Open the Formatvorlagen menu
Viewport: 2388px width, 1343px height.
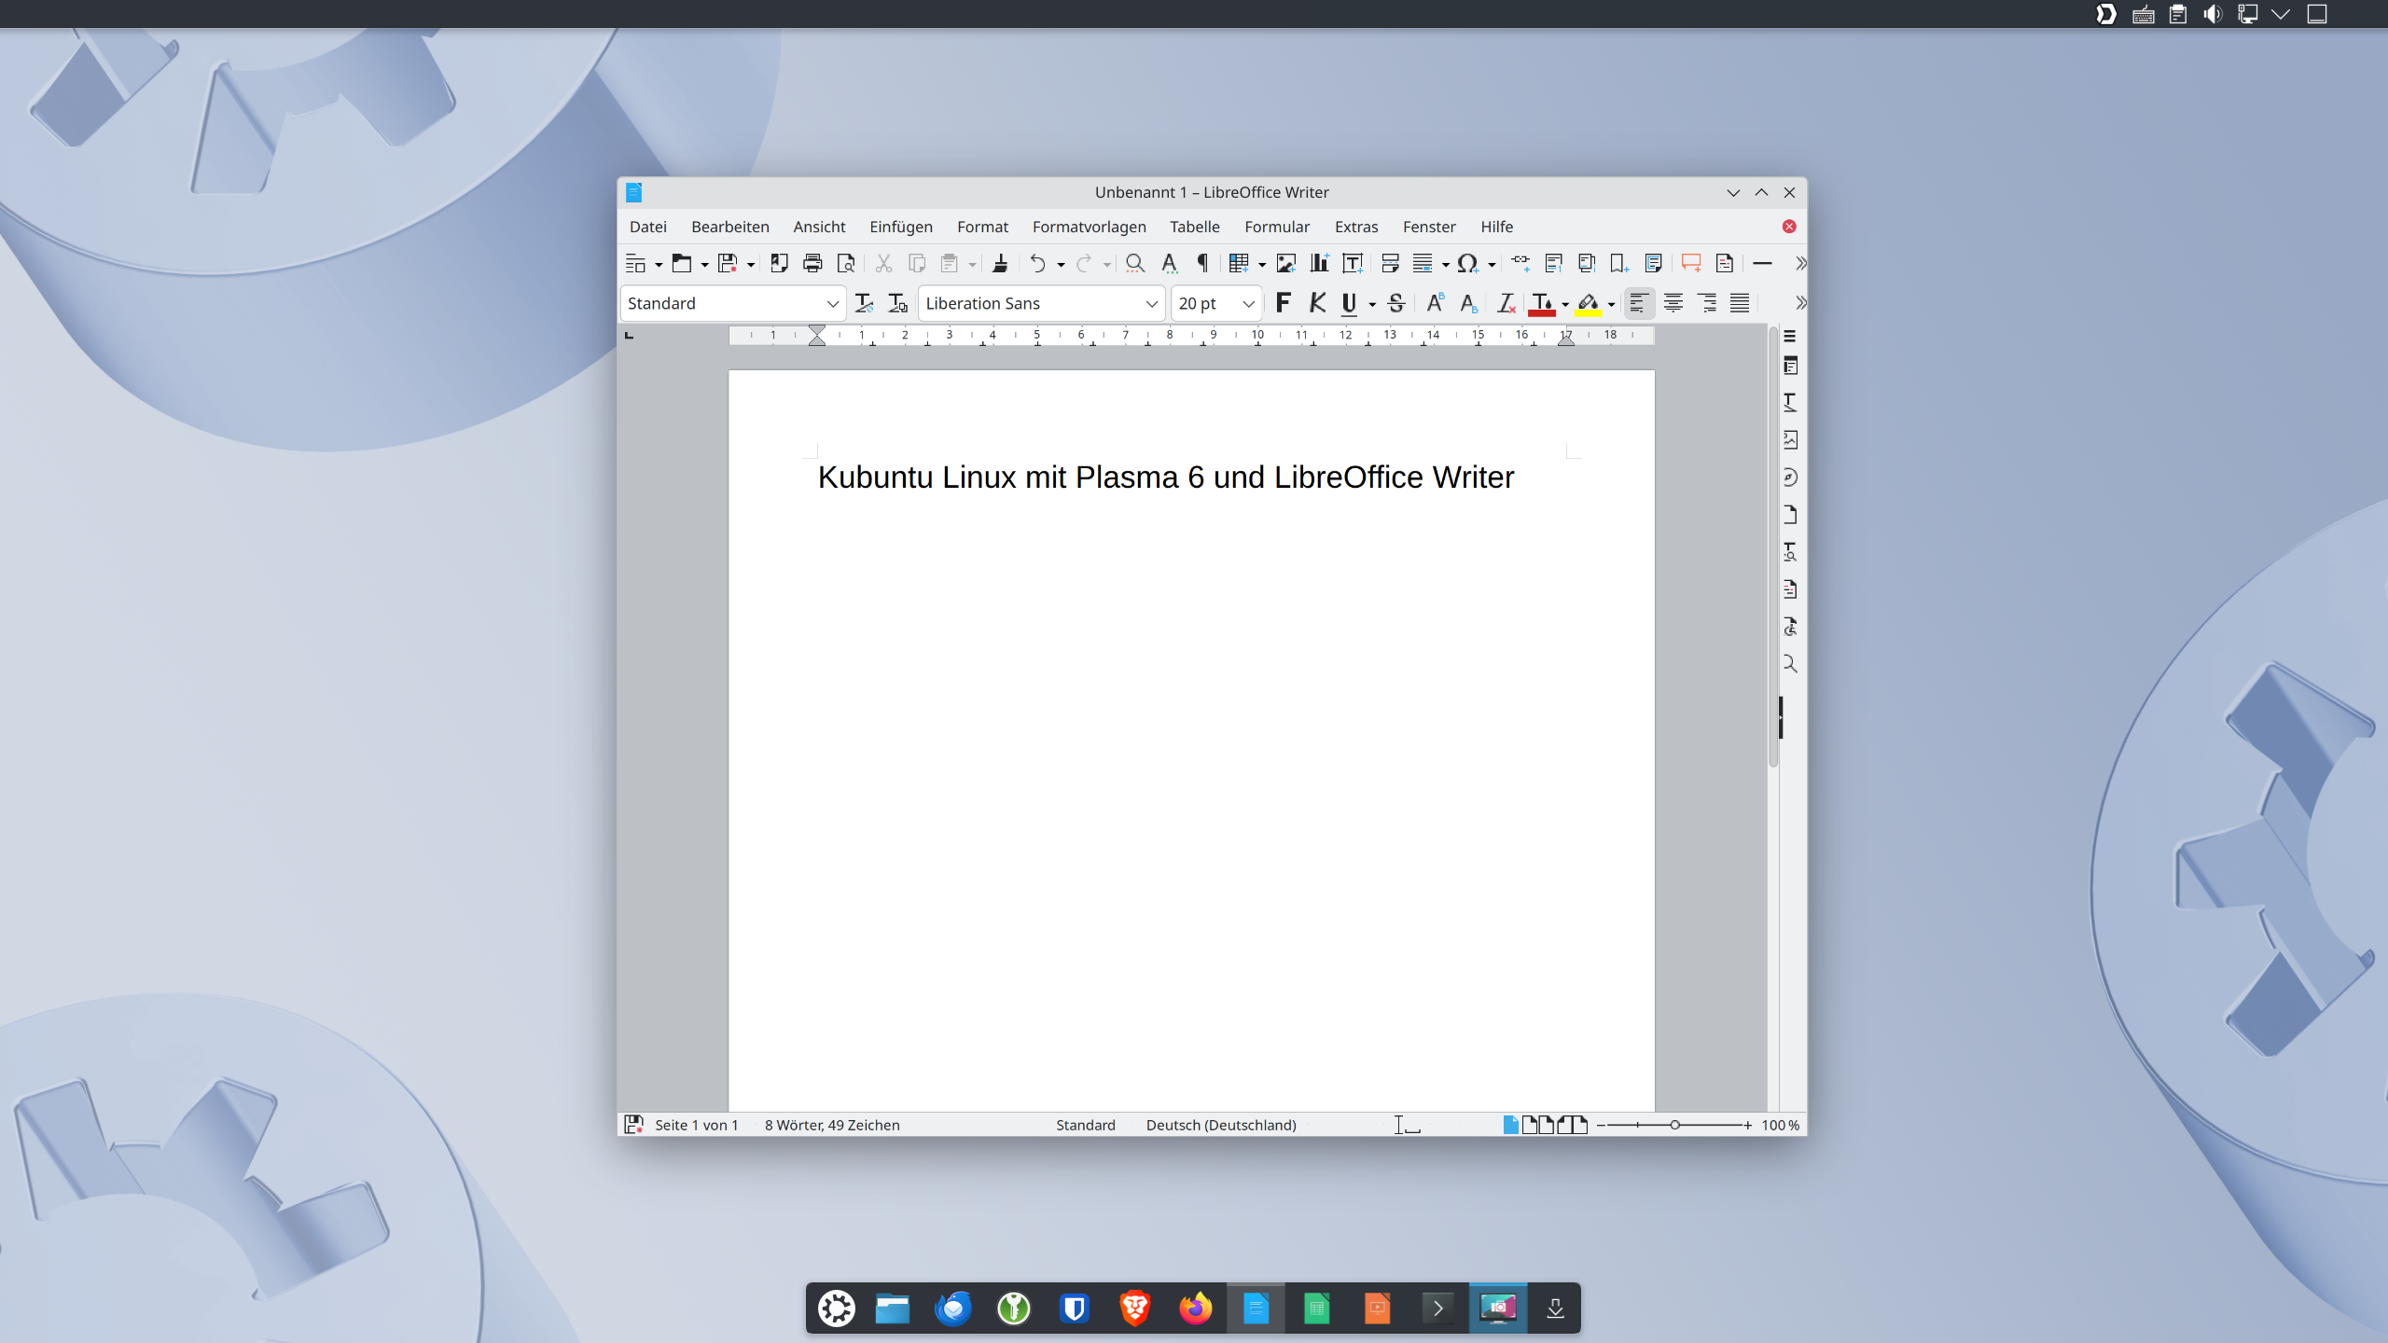(1089, 227)
